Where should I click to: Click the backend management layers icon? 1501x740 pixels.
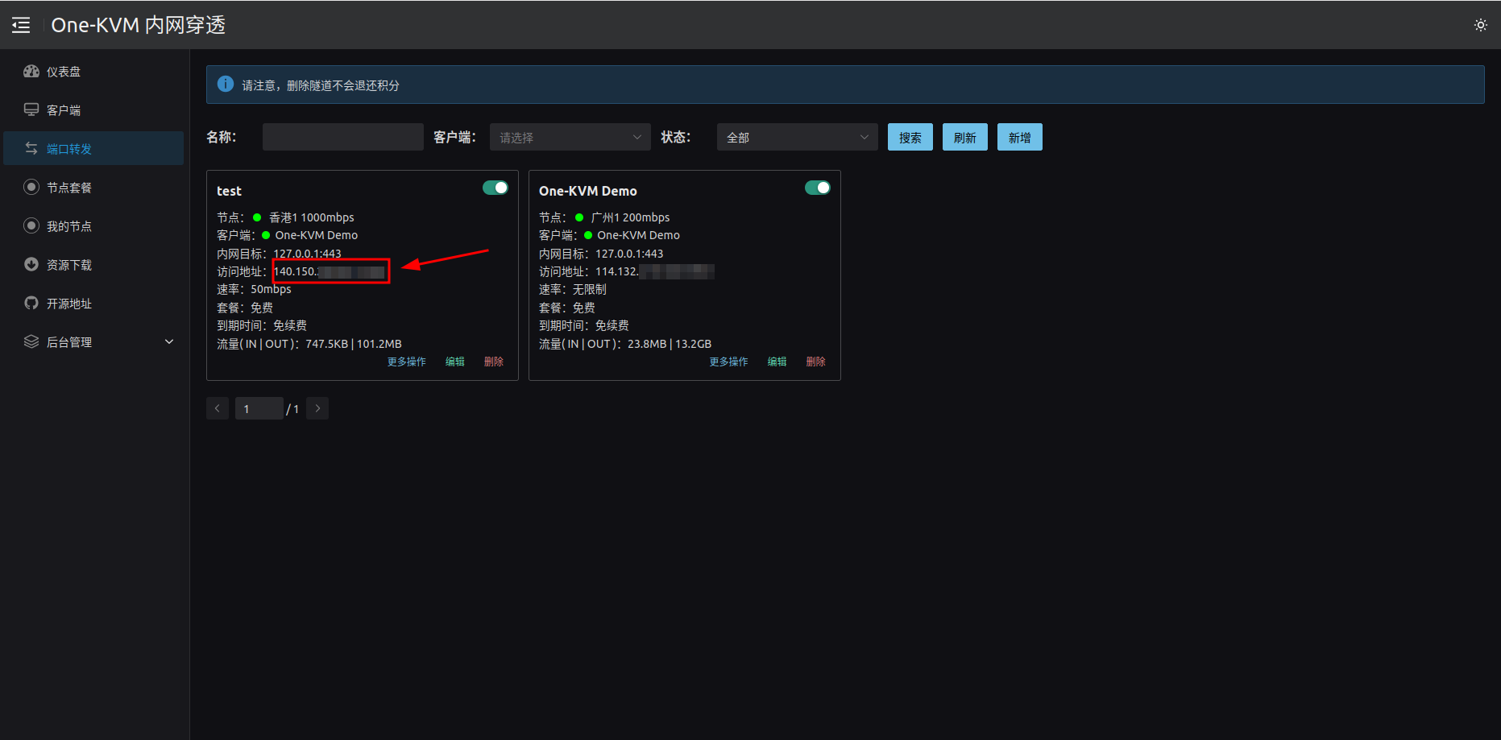[x=31, y=342]
